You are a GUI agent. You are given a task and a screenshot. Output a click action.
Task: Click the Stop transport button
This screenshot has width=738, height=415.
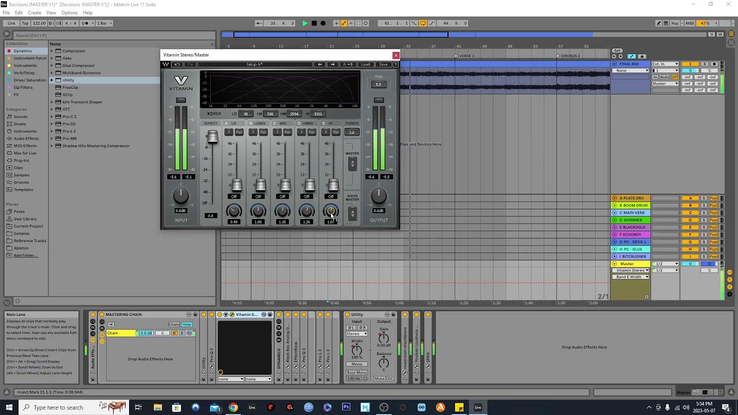[314, 23]
